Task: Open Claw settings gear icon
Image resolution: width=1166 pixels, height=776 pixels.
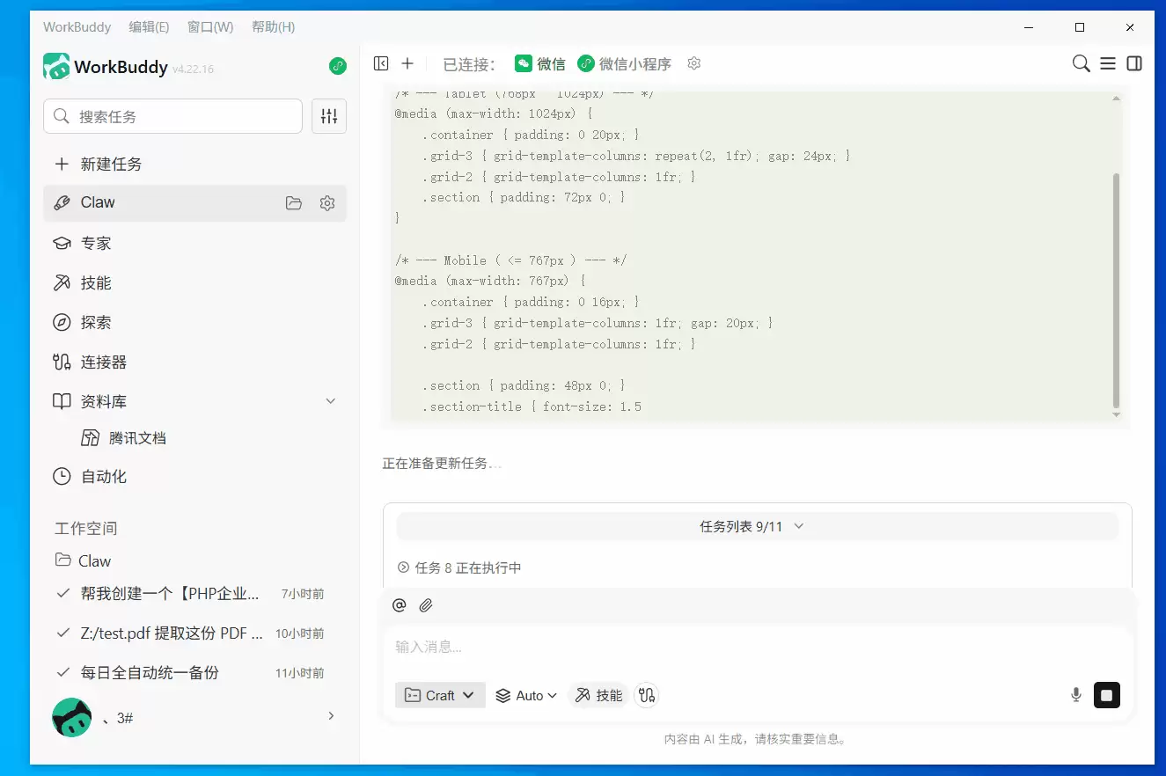Action: pyautogui.click(x=327, y=203)
